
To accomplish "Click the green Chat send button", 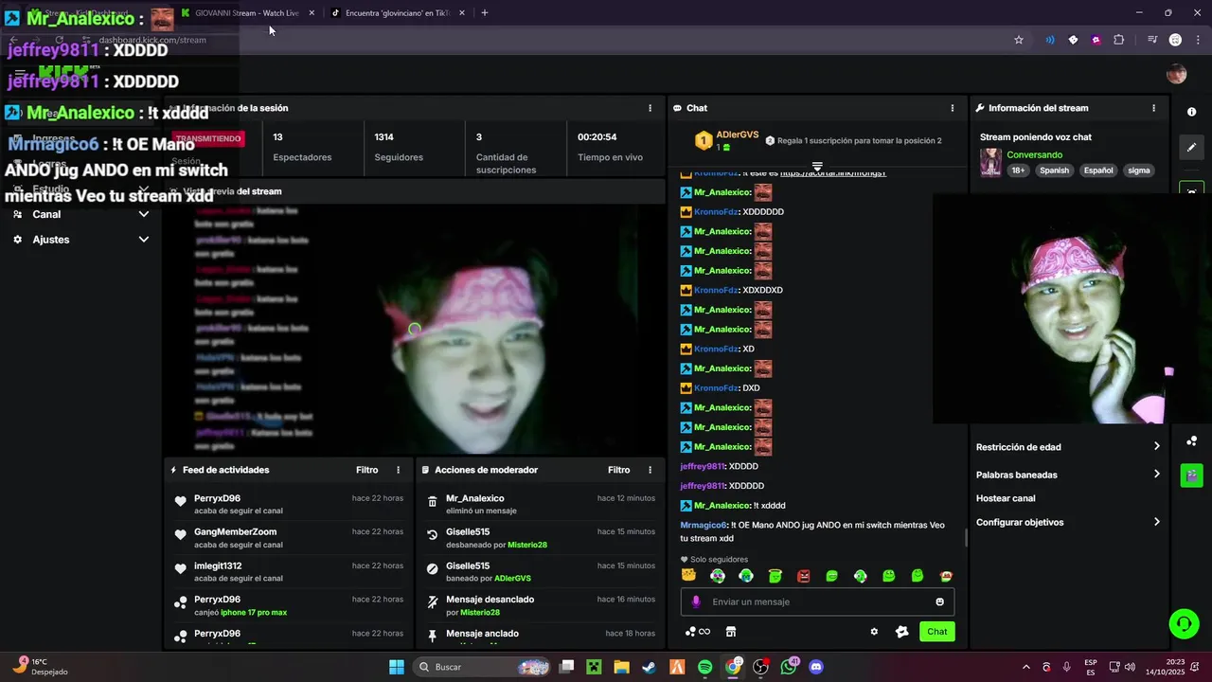I will point(936,632).
